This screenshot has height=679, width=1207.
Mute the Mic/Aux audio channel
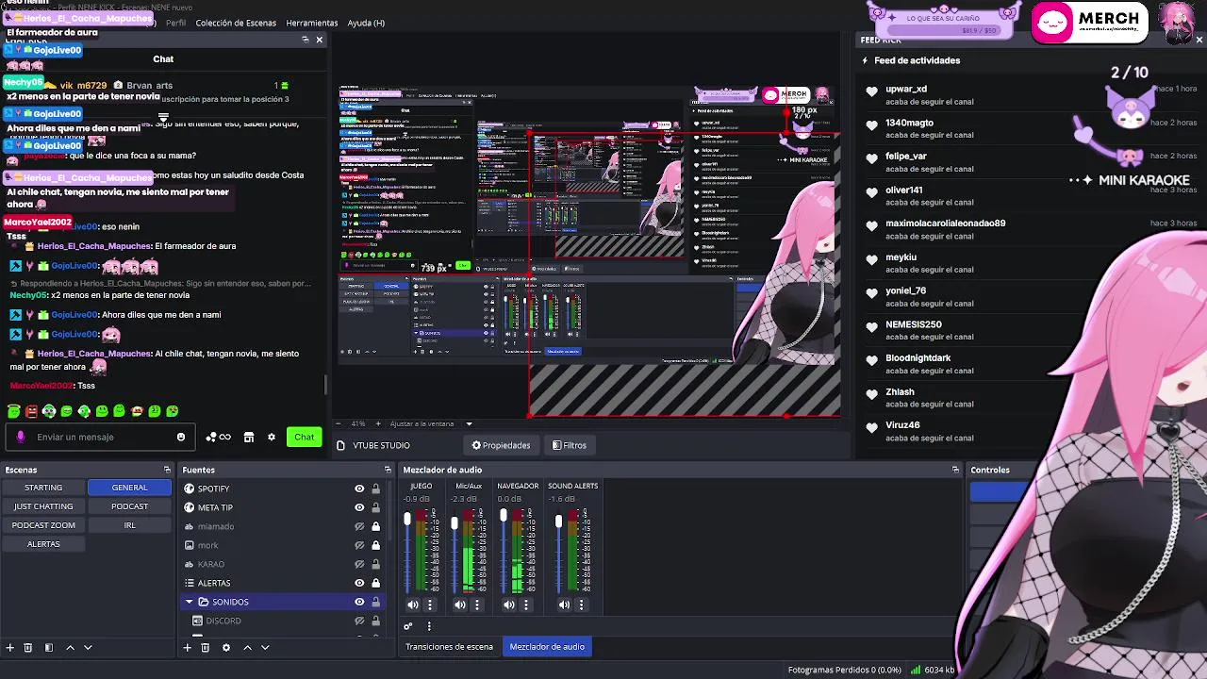tap(459, 604)
